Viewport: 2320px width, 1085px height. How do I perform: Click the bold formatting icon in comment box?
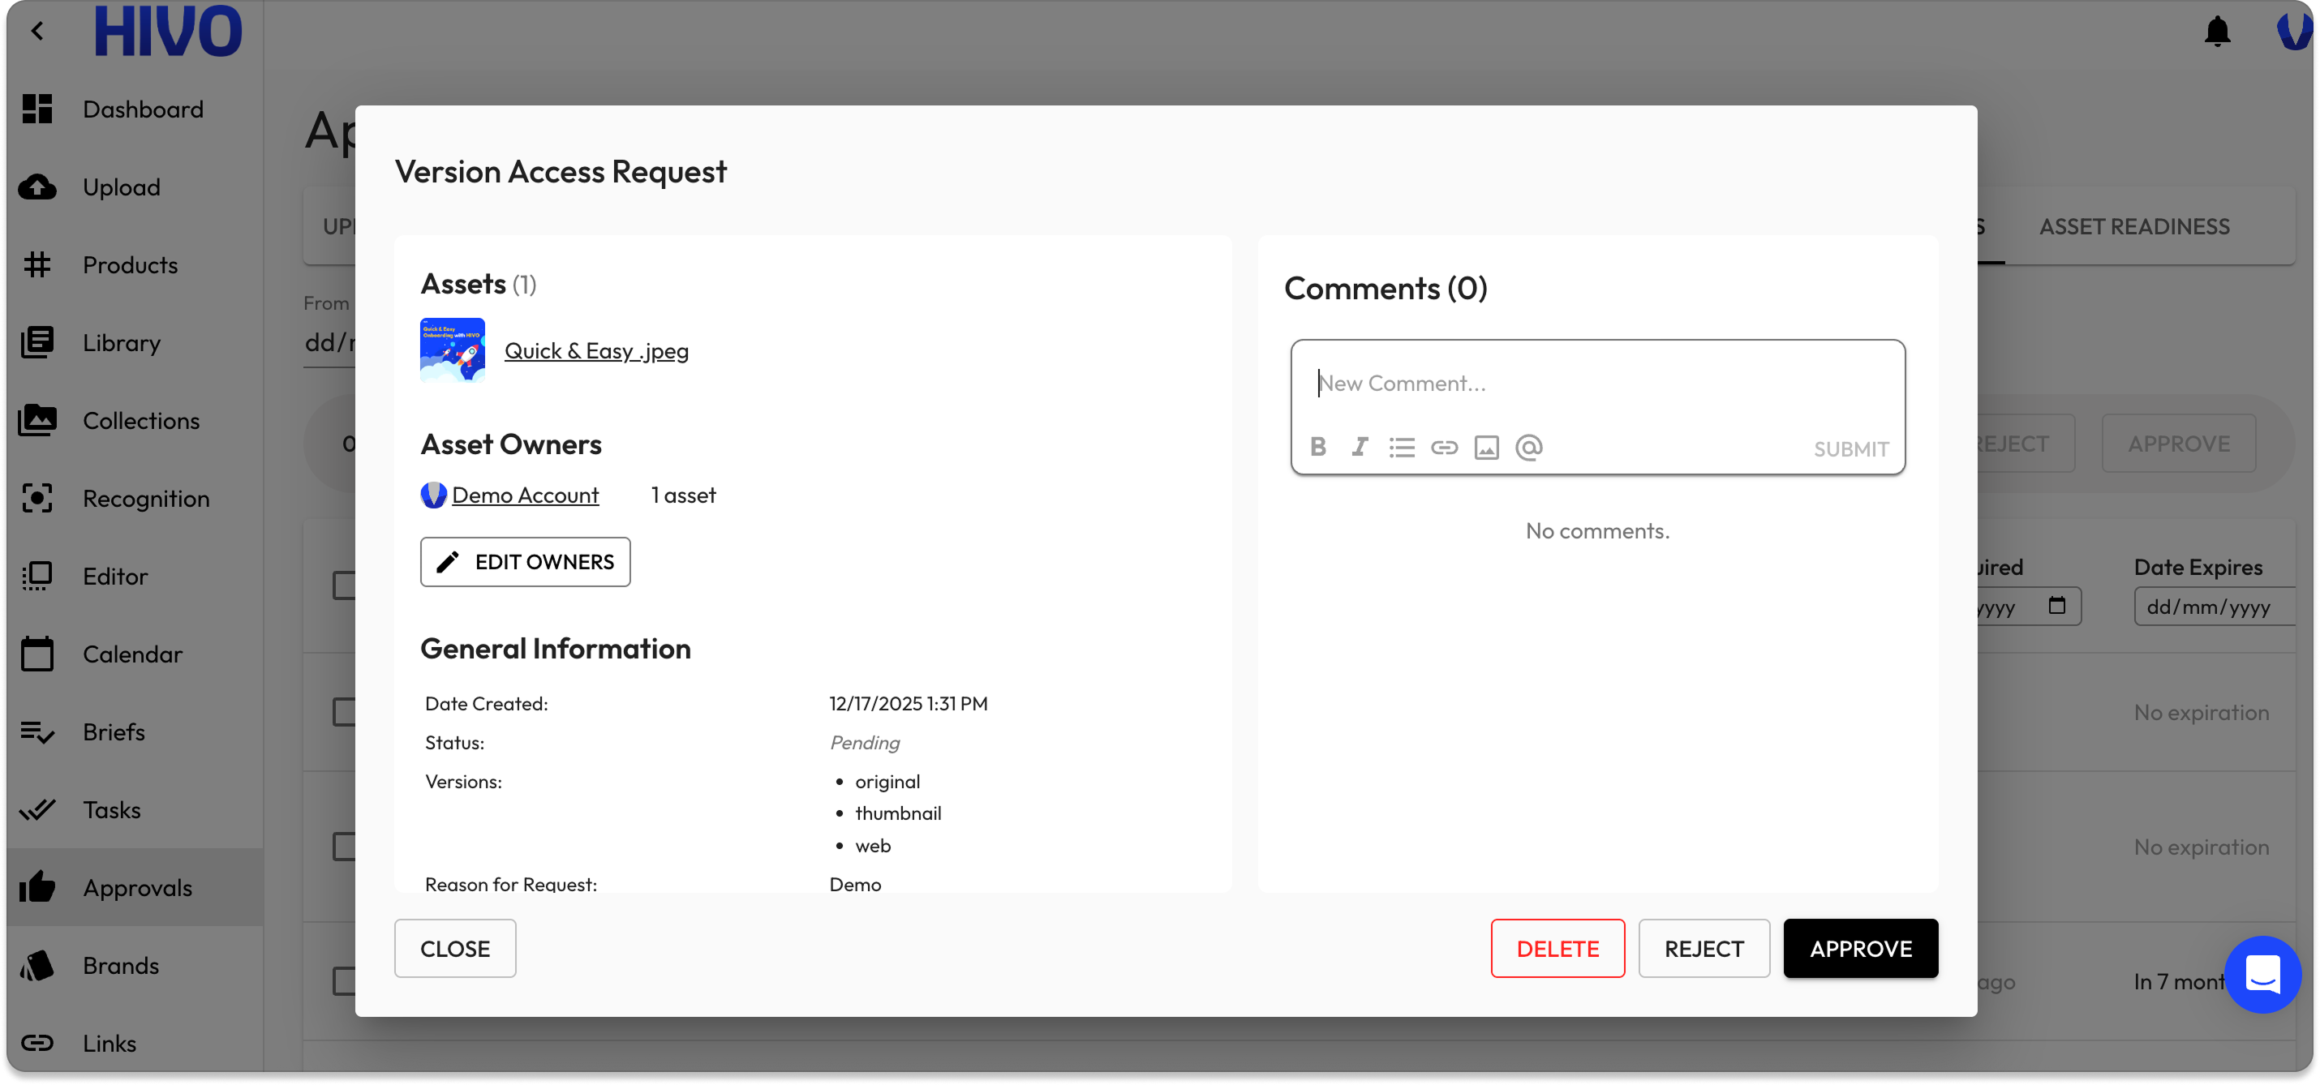(x=1317, y=447)
